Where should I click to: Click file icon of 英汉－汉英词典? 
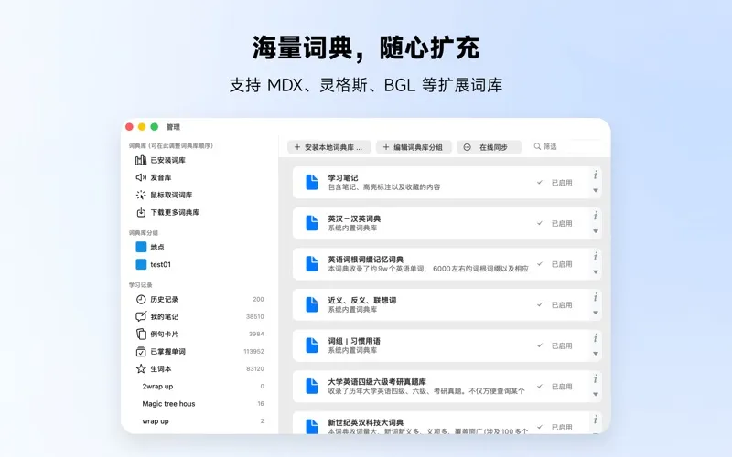click(x=312, y=223)
